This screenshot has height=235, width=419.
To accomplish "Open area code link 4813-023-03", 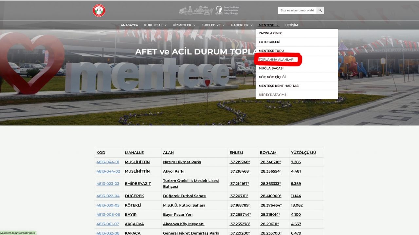I will (x=108, y=184).
